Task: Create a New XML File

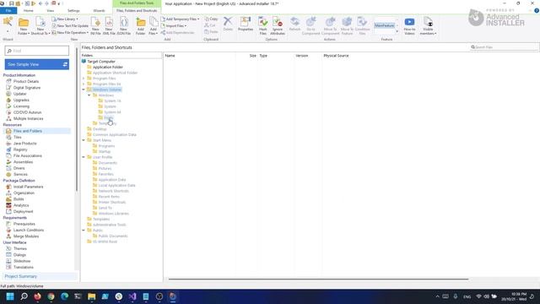Action: coord(109,26)
